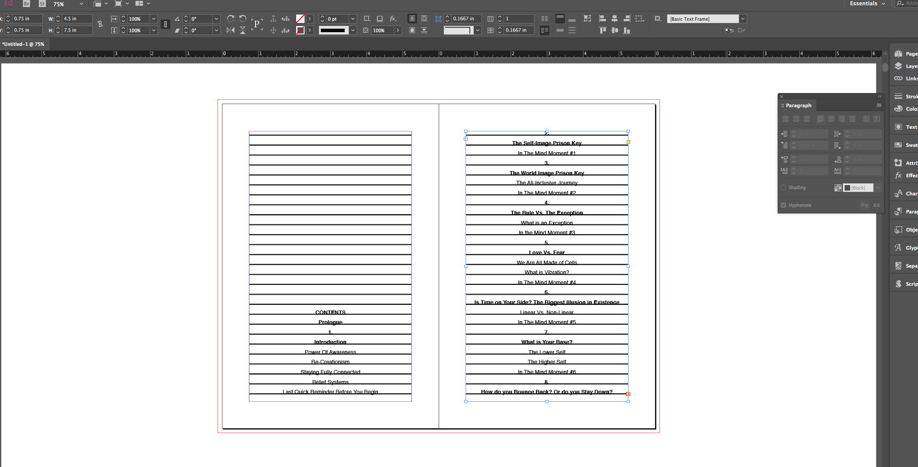Click the Bridge (Br) icon
The height and width of the screenshot is (467, 918).
point(26,4)
